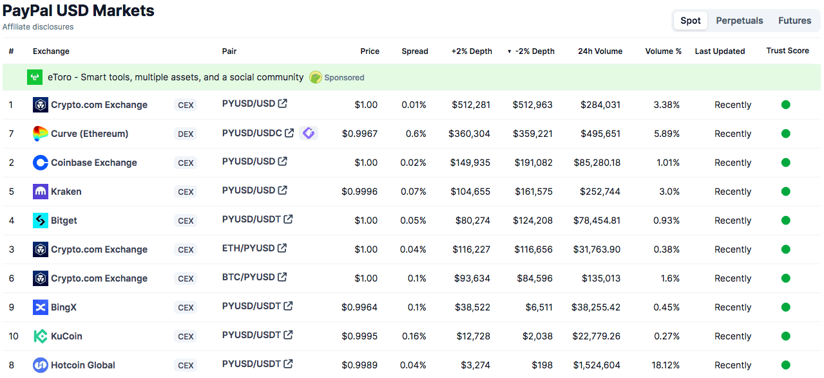The width and height of the screenshot is (824, 378).
Task: Click the purple badge beside PYUSD/USDC pair
Action: [309, 133]
